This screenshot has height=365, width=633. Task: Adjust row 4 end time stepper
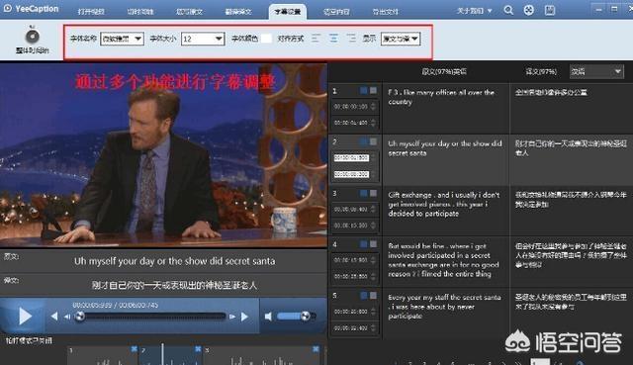point(373,276)
